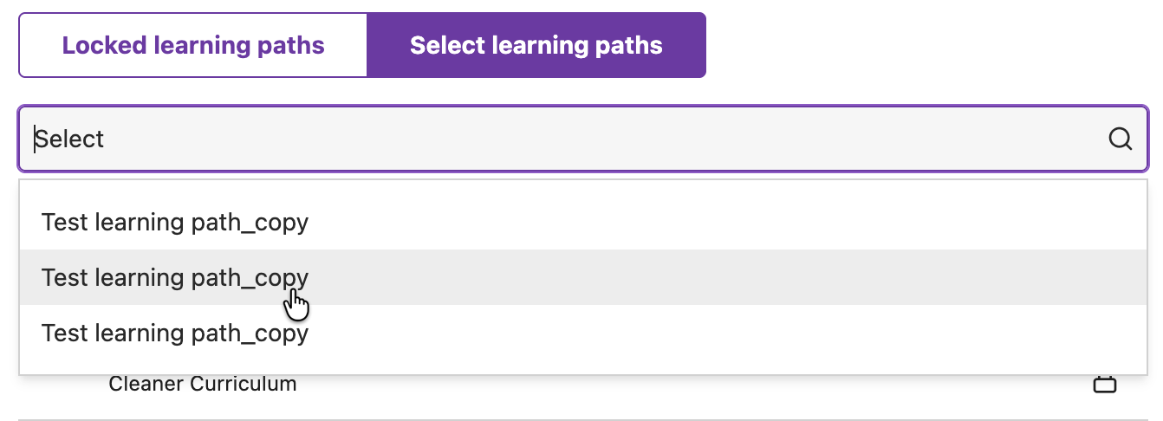The width and height of the screenshot is (1163, 421).
Task: Click the icon at the right of Cleaner Curriculum row
Action: pyautogui.click(x=1104, y=384)
